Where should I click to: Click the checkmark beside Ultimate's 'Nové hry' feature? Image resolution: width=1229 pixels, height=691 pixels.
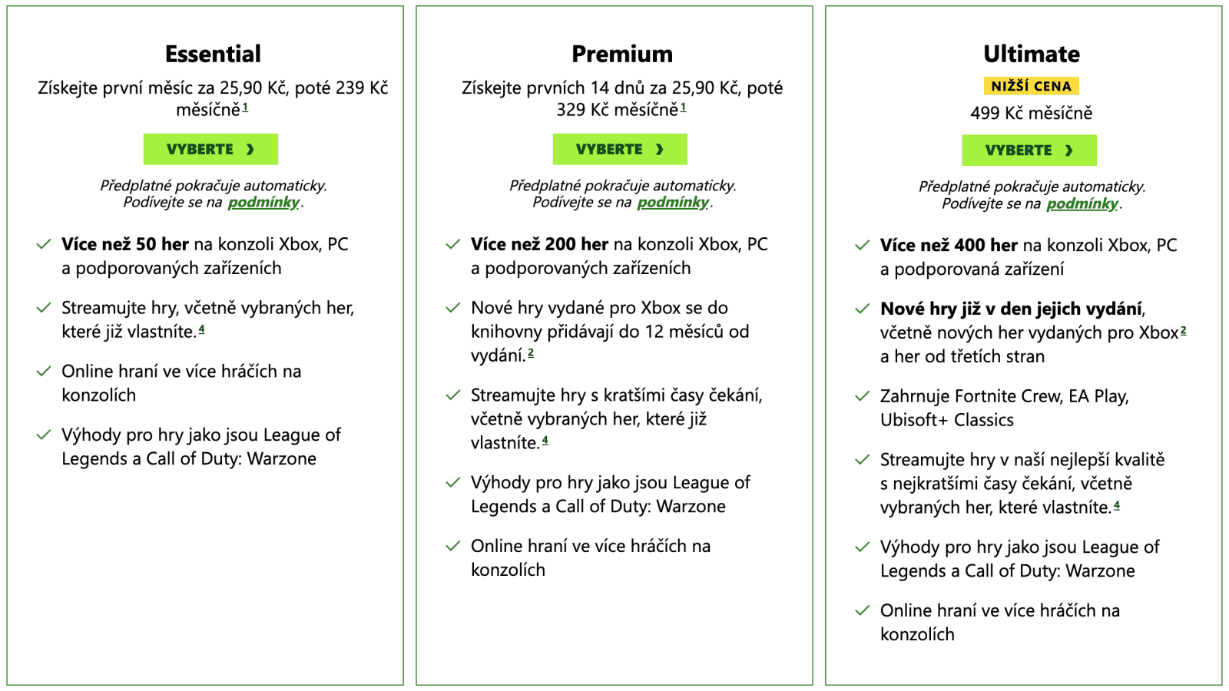pyautogui.click(x=861, y=309)
